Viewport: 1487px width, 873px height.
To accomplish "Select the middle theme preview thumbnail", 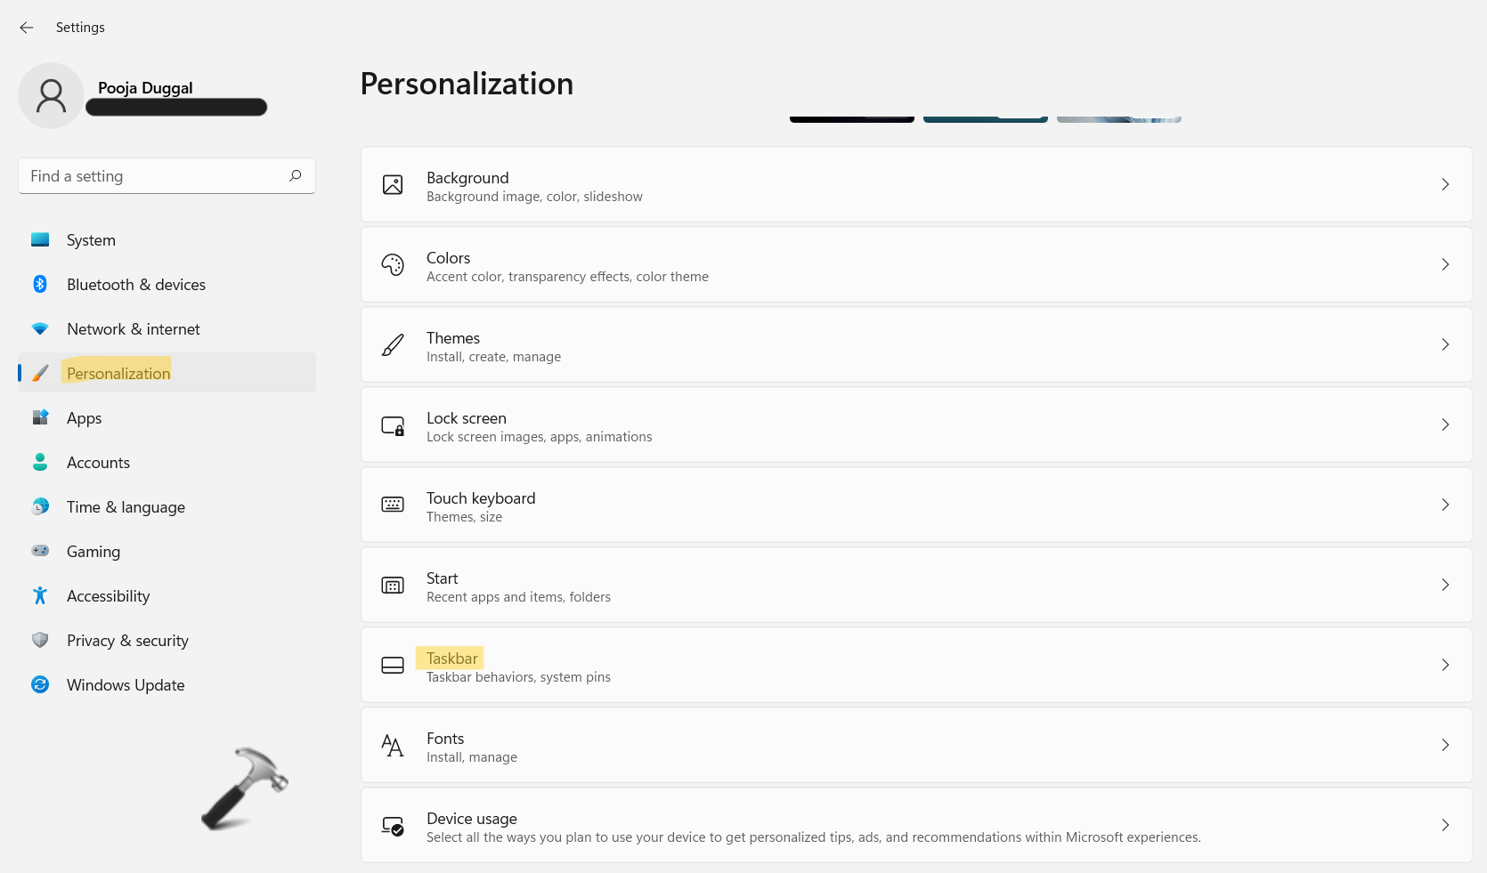I will click(x=985, y=118).
